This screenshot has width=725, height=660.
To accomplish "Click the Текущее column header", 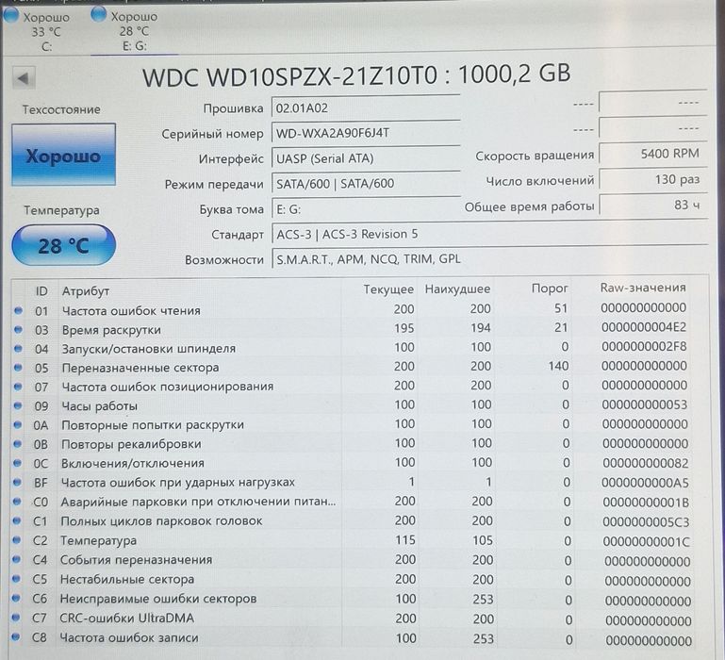I will (388, 289).
